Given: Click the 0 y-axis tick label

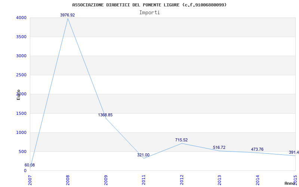Looking at the screenshot, I should (25, 171).
